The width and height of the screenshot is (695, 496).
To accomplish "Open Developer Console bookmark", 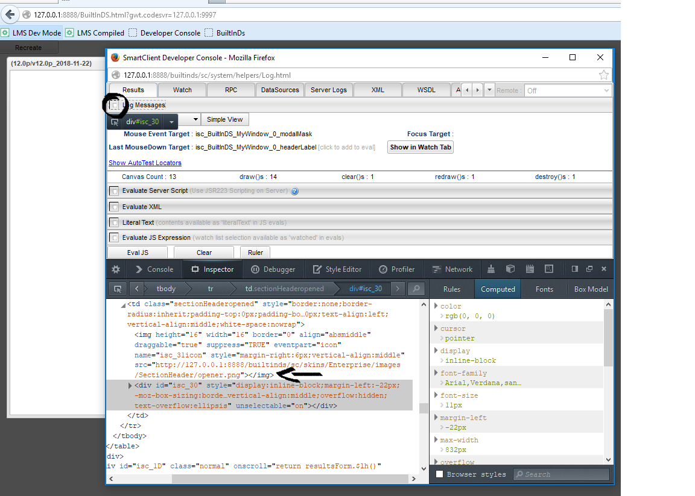I will click(165, 33).
